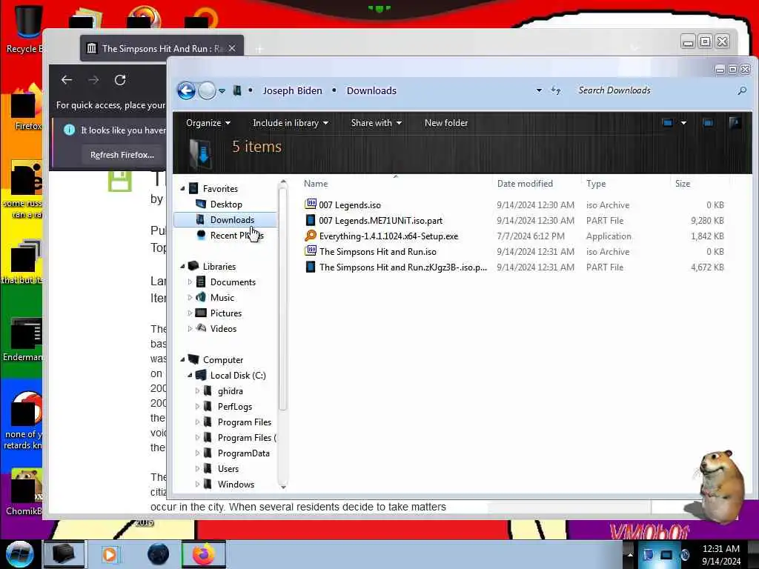Click the Firefox reload icon
This screenshot has width=759, height=569.
pos(120,80)
